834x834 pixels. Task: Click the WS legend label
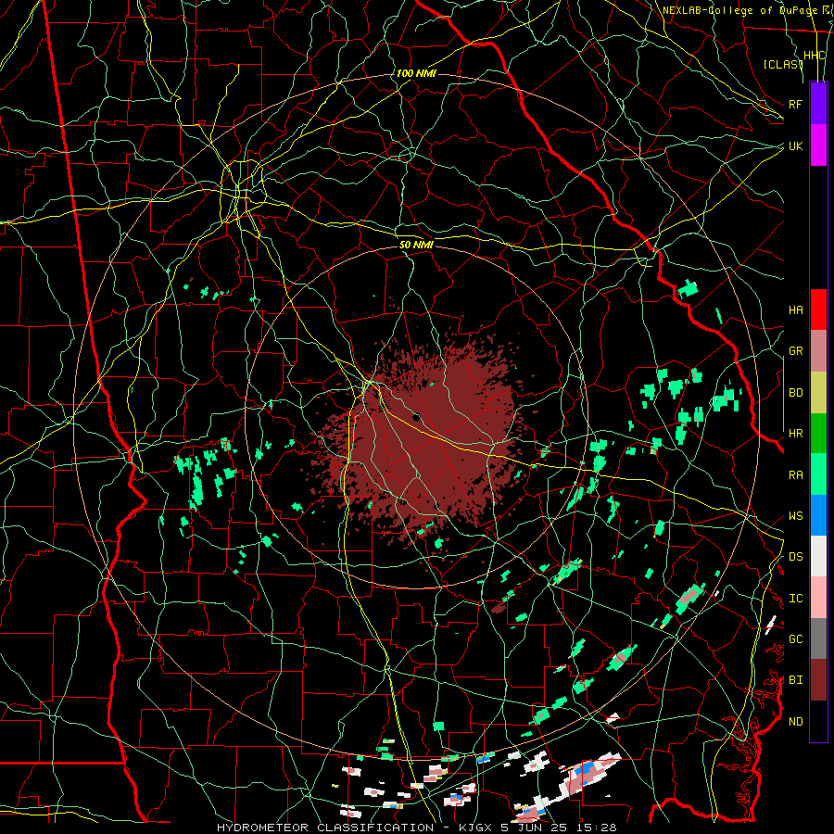(795, 516)
